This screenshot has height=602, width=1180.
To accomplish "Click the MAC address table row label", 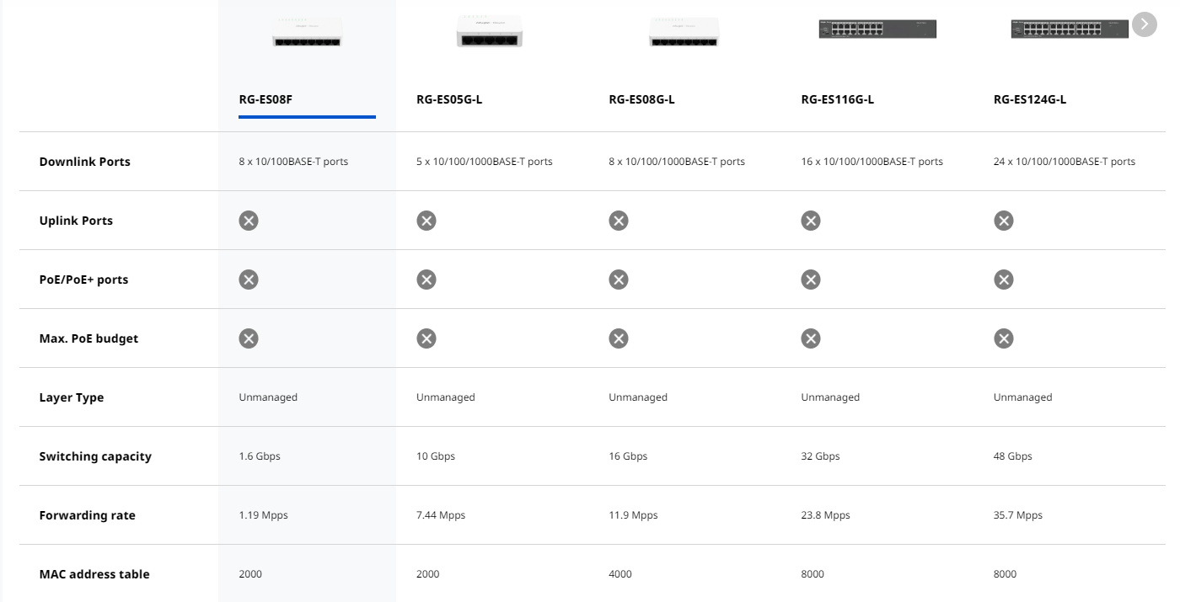I will (x=94, y=574).
